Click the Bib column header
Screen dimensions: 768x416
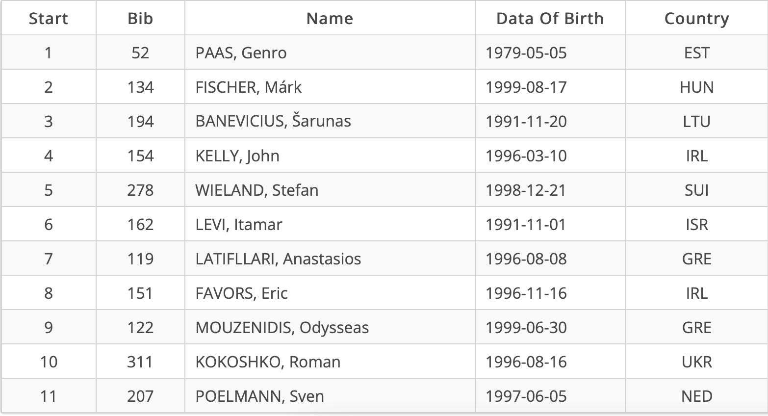(140, 19)
